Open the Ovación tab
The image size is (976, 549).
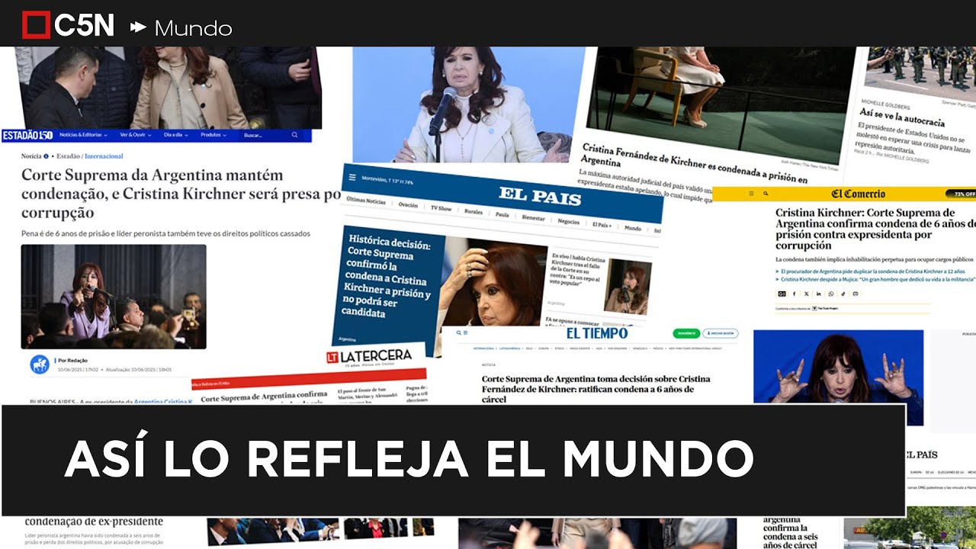point(408,205)
